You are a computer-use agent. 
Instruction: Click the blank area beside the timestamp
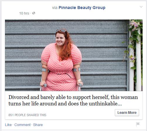coord(78,13)
